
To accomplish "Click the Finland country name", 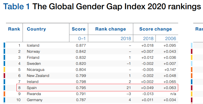I will pos(33,57).
